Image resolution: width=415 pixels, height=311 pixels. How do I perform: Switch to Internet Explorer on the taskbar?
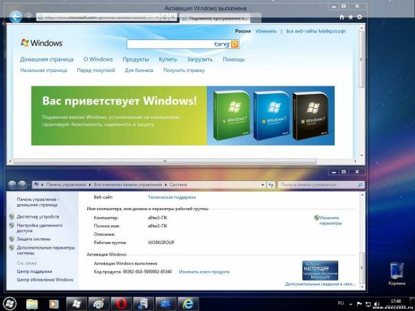(x=188, y=303)
